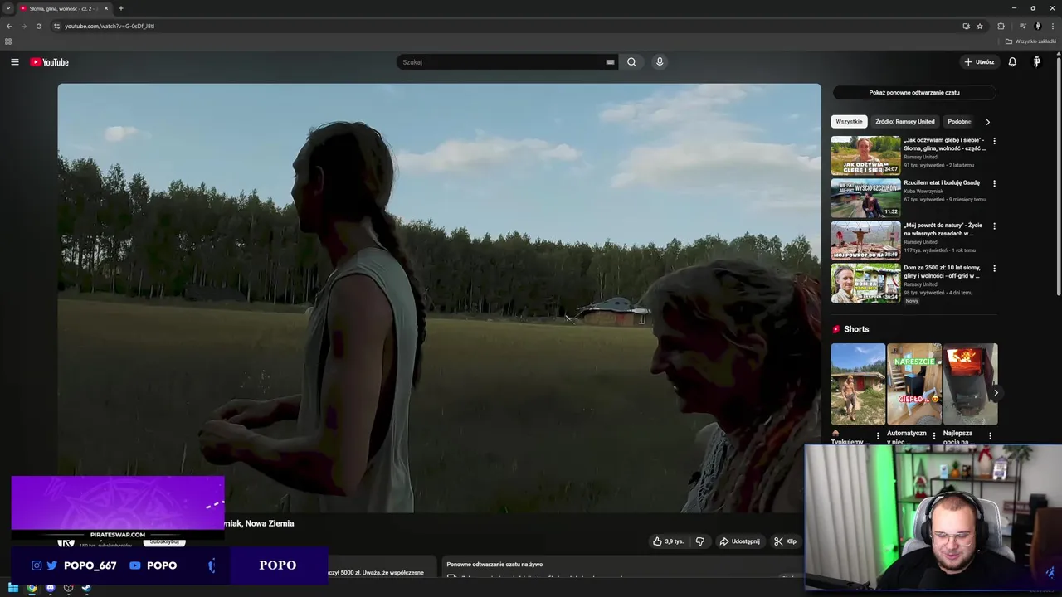The height and width of the screenshot is (597, 1062).
Task: Click the search magnifier button
Action: coord(631,62)
